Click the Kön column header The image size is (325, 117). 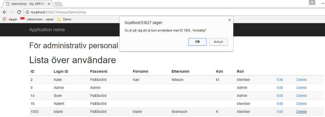pyautogui.click(x=220, y=71)
